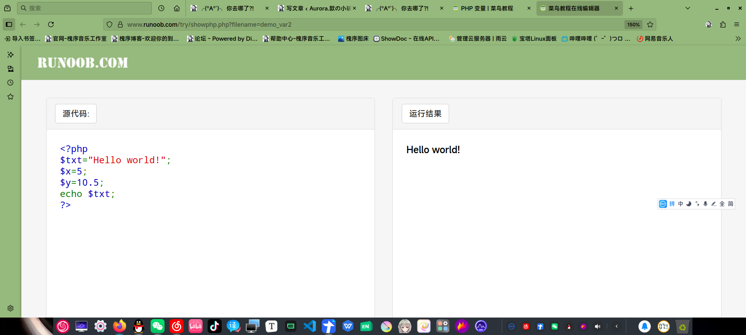746x335 pixels.
Task: Click the 150% zoom level indicator
Action: click(633, 24)
